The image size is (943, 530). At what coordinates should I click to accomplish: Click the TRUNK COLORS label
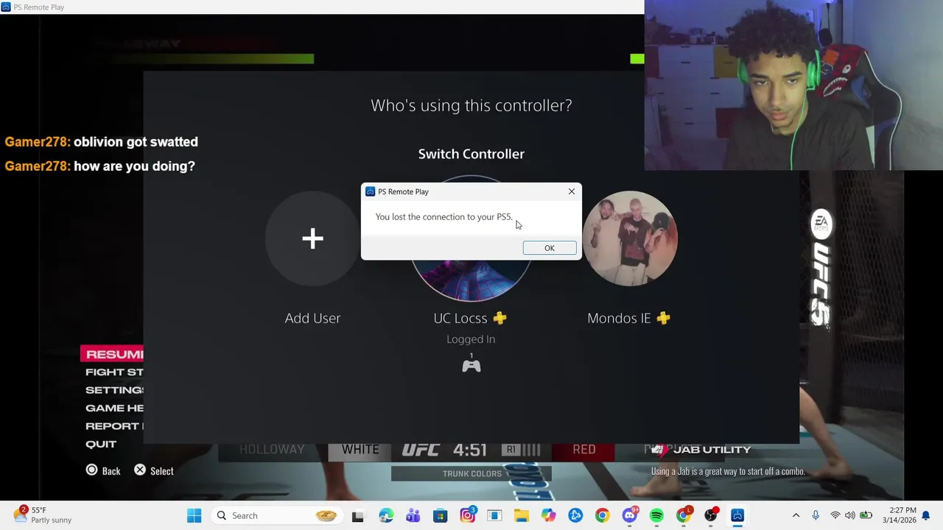(x=471, y=473)
